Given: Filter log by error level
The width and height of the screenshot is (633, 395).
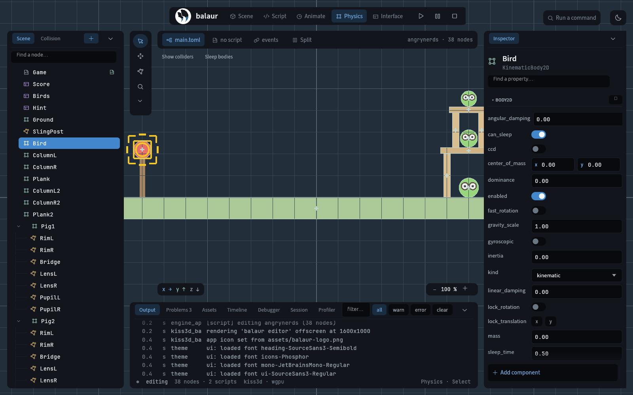Looking at the screenshot, I should 421,310.
